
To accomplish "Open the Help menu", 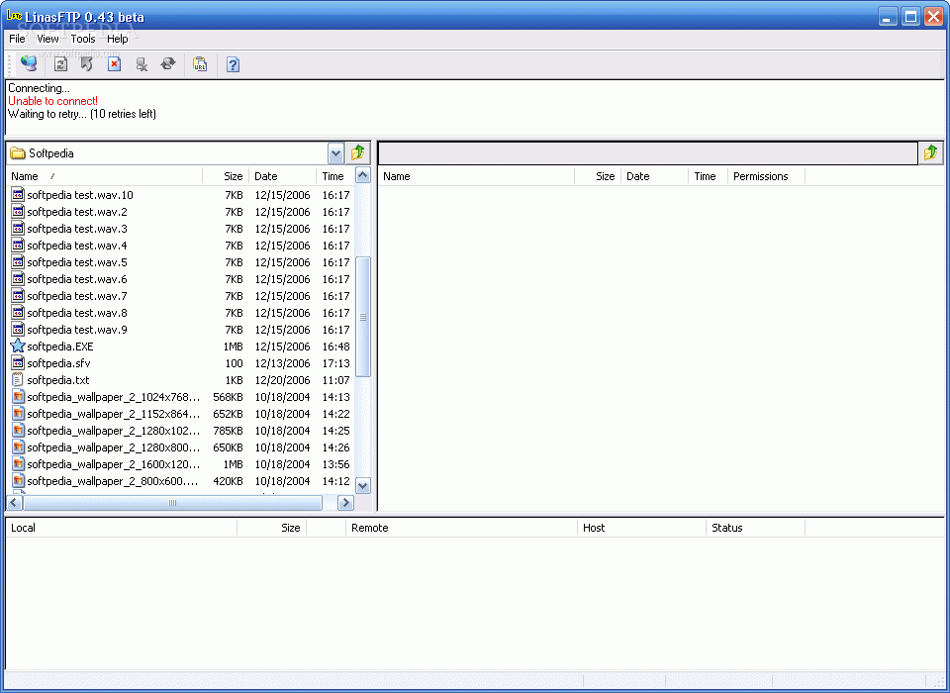I will pos(118,39).
